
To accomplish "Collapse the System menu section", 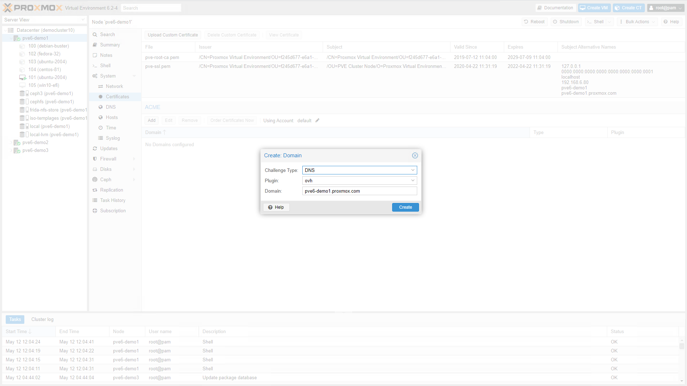I will tap(134, 76).
